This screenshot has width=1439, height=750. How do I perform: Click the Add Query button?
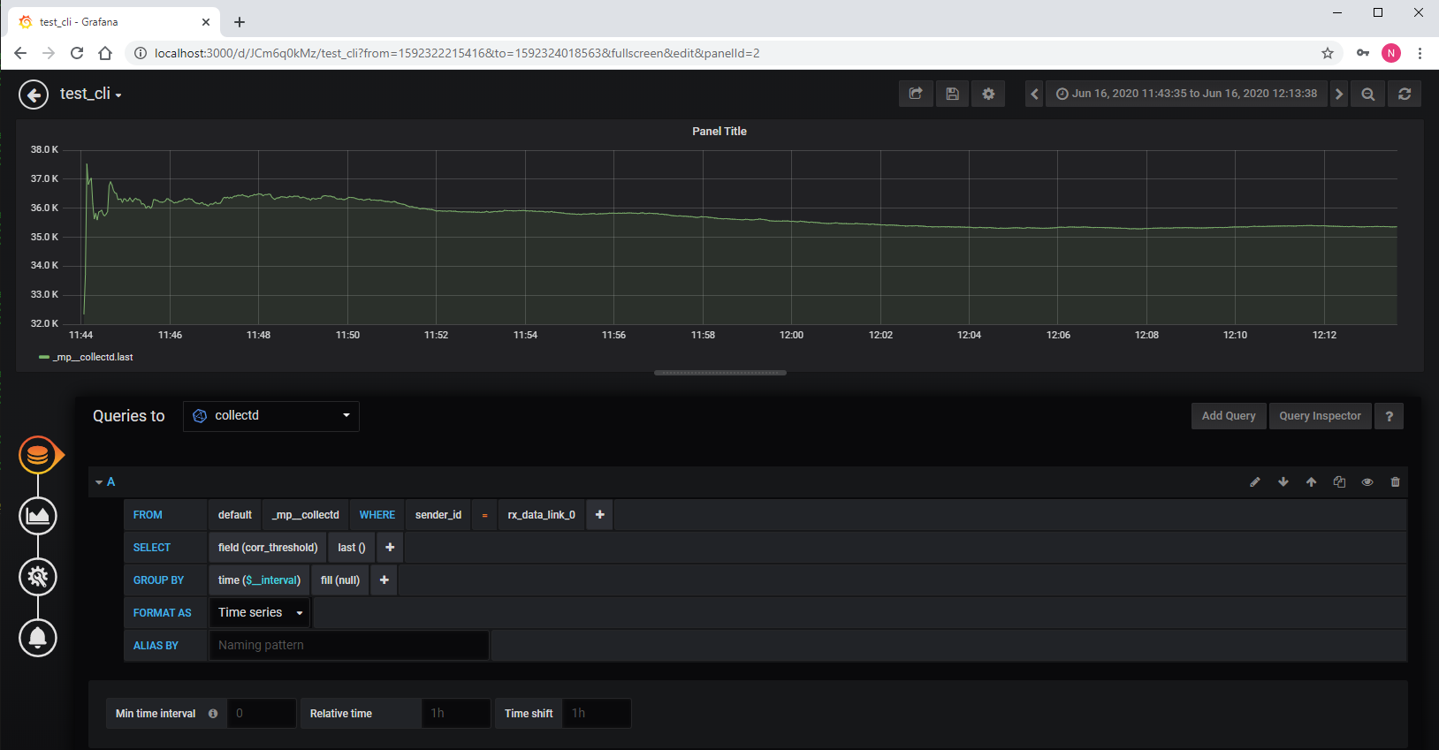click(x=1228, y=416)
